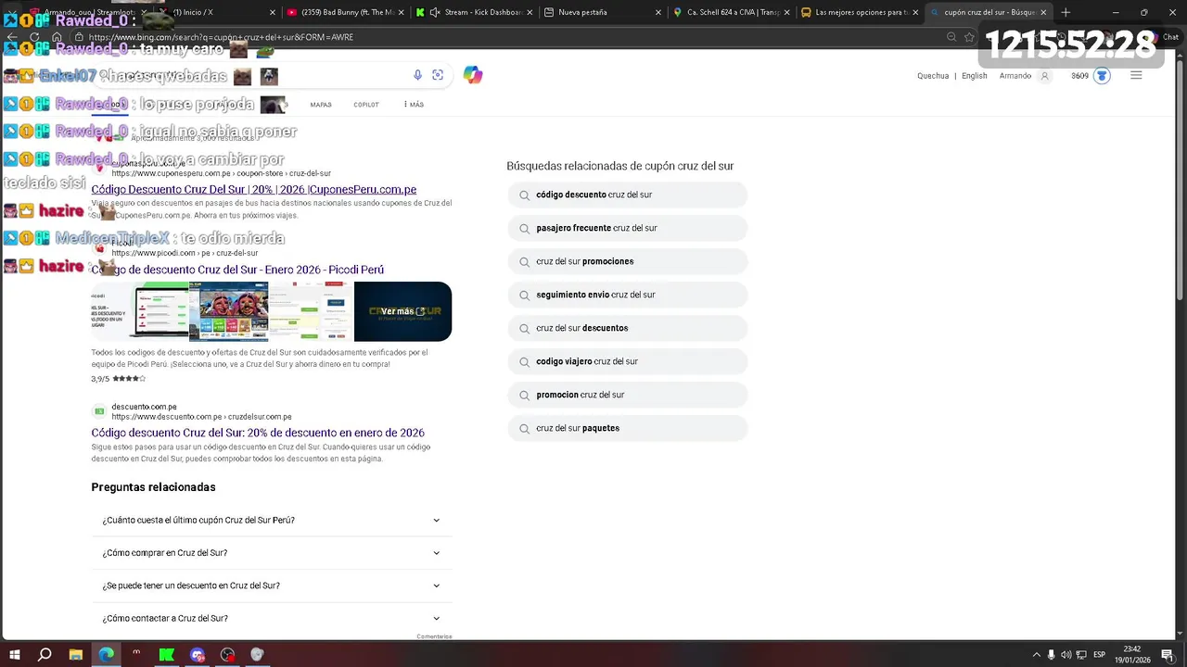Expand '¿Cómo comprar en Cruz del Sur?' question
Image resolution: width=1187 pixels, height=667 pixels.
[x=272, y=553]
